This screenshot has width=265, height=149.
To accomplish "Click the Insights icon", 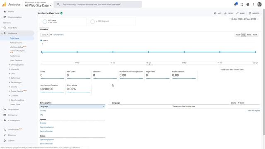I will pyautogui.click(x=250, y=13).
